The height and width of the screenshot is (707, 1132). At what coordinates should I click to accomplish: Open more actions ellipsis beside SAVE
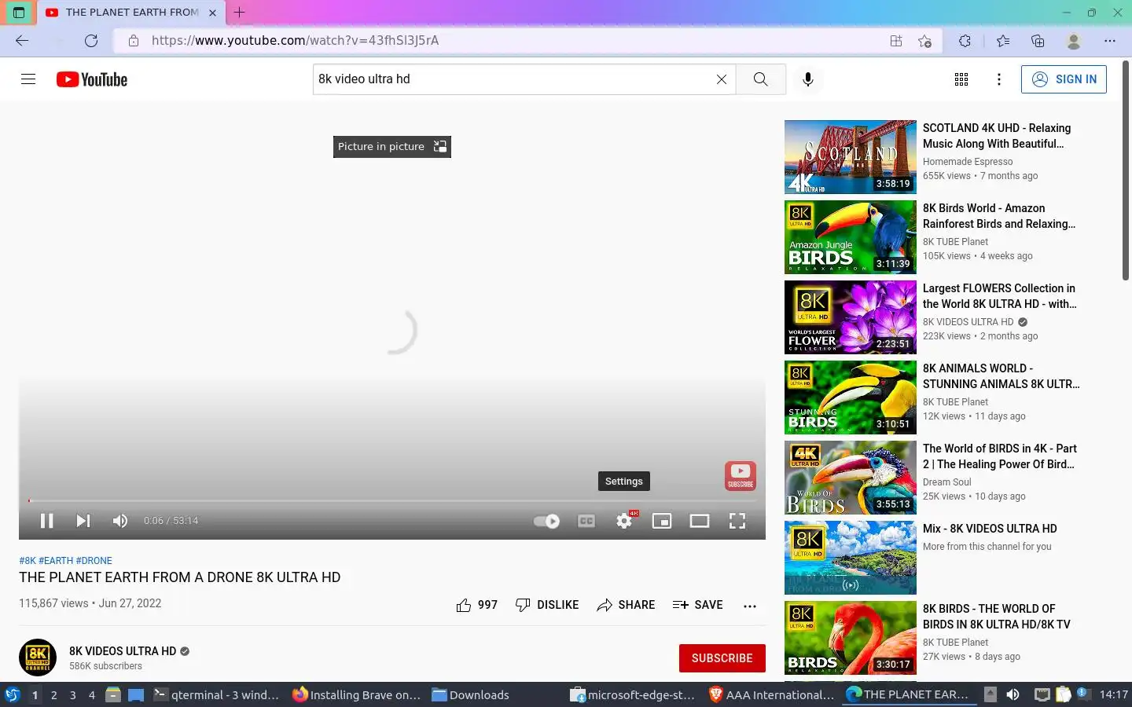(750, 606)
